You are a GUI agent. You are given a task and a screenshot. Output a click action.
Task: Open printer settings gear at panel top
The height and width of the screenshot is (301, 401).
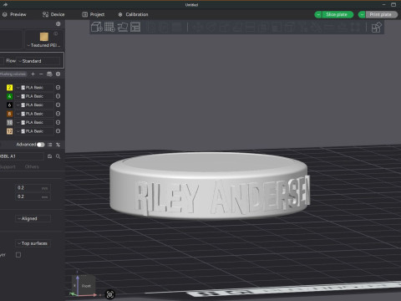pyautogui.click(x=58, y=24)
